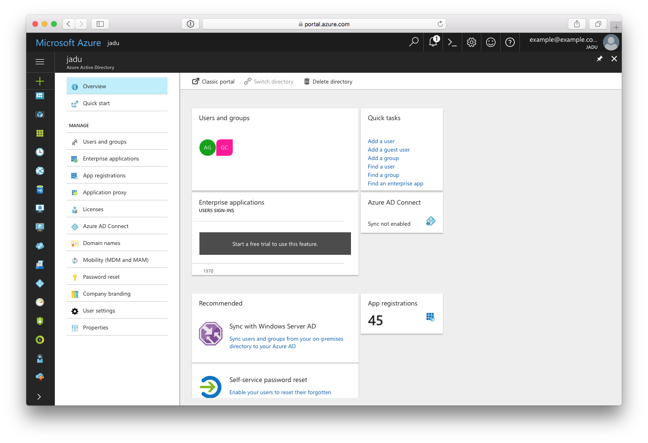Open the Dashboard icon in the left sidebar
Screen dimensions: 648x443
[40, 96]
